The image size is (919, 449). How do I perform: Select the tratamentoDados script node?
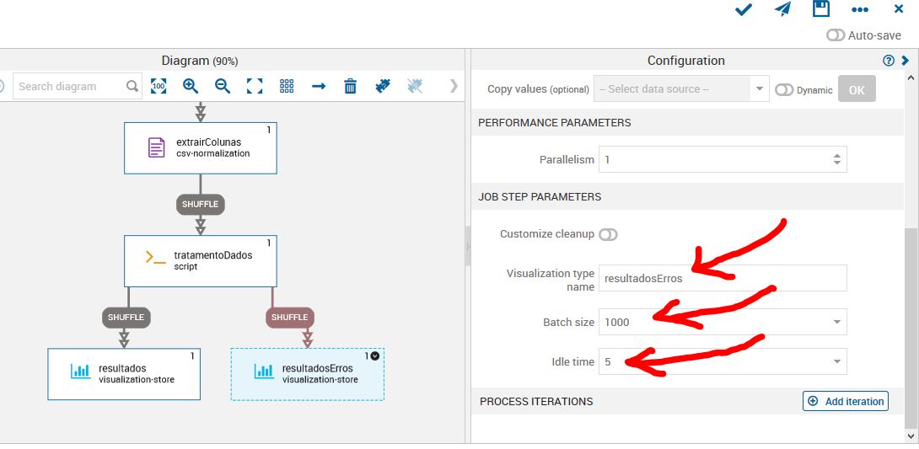pos(201,260)
